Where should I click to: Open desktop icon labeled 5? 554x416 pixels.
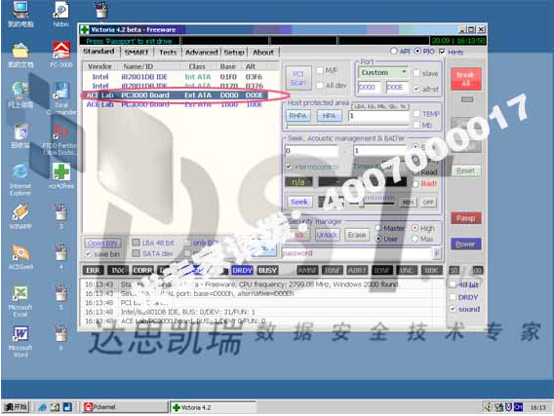tap(61, 297)
